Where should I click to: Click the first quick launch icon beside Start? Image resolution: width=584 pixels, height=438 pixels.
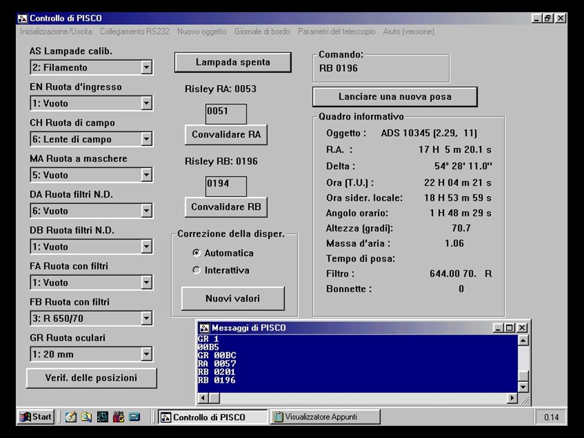click(71, 417)
